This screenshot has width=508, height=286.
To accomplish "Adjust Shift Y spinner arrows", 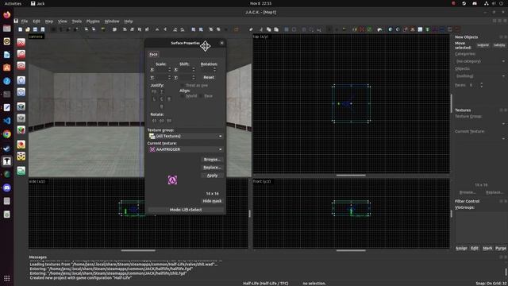I will (x=194, y=78).
